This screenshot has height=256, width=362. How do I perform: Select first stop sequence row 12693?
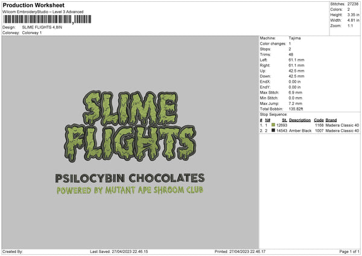[310, 125]
